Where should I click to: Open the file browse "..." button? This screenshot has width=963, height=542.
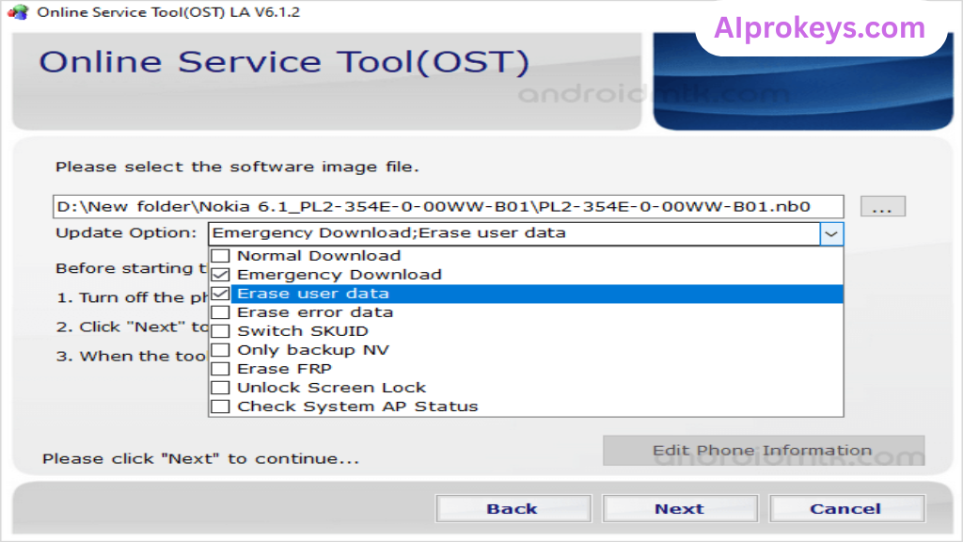(x=882, y=206)
